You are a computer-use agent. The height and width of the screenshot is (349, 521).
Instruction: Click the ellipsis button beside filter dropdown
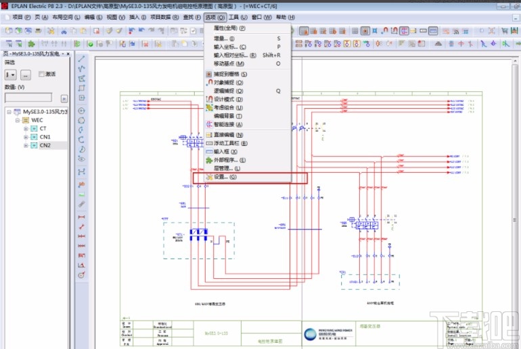pyautogui.click(x=26, y=74)
